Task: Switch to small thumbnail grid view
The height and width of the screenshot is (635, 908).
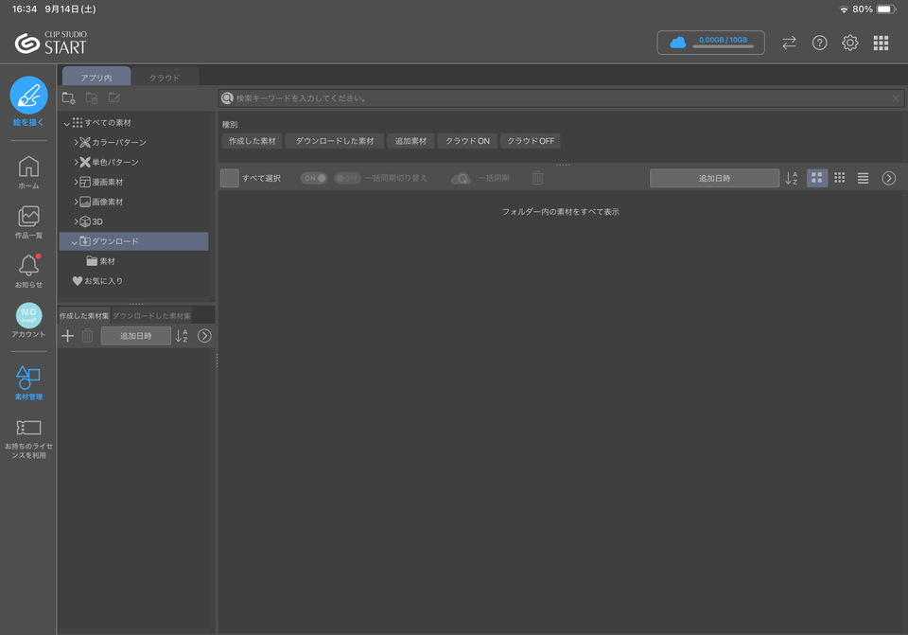Action: pyautogui.click(x=840, y=178)
